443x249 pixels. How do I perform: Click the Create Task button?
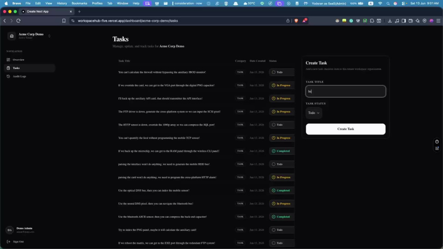point(346,129)
